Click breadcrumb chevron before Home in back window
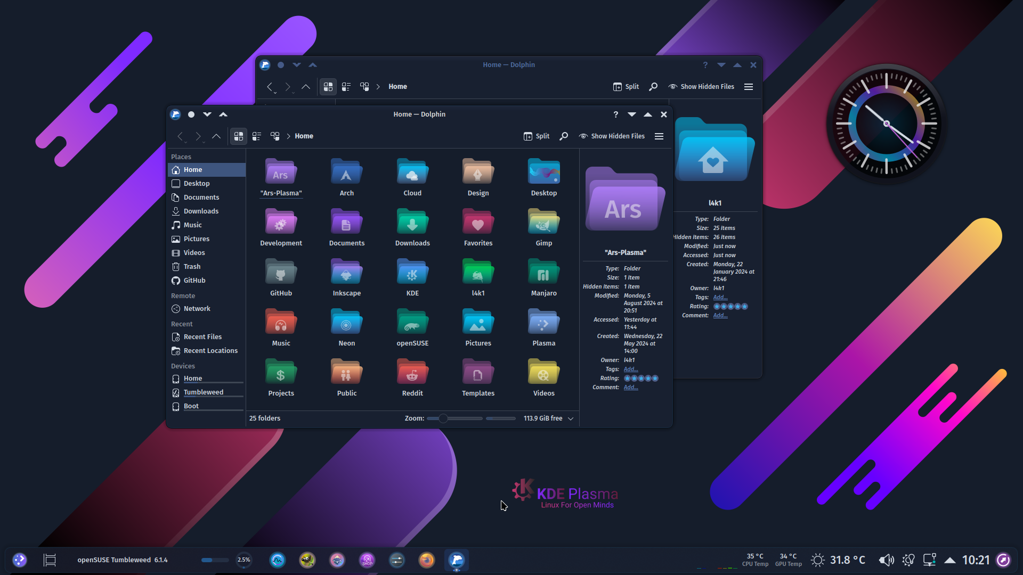 (x=378, y=87)
